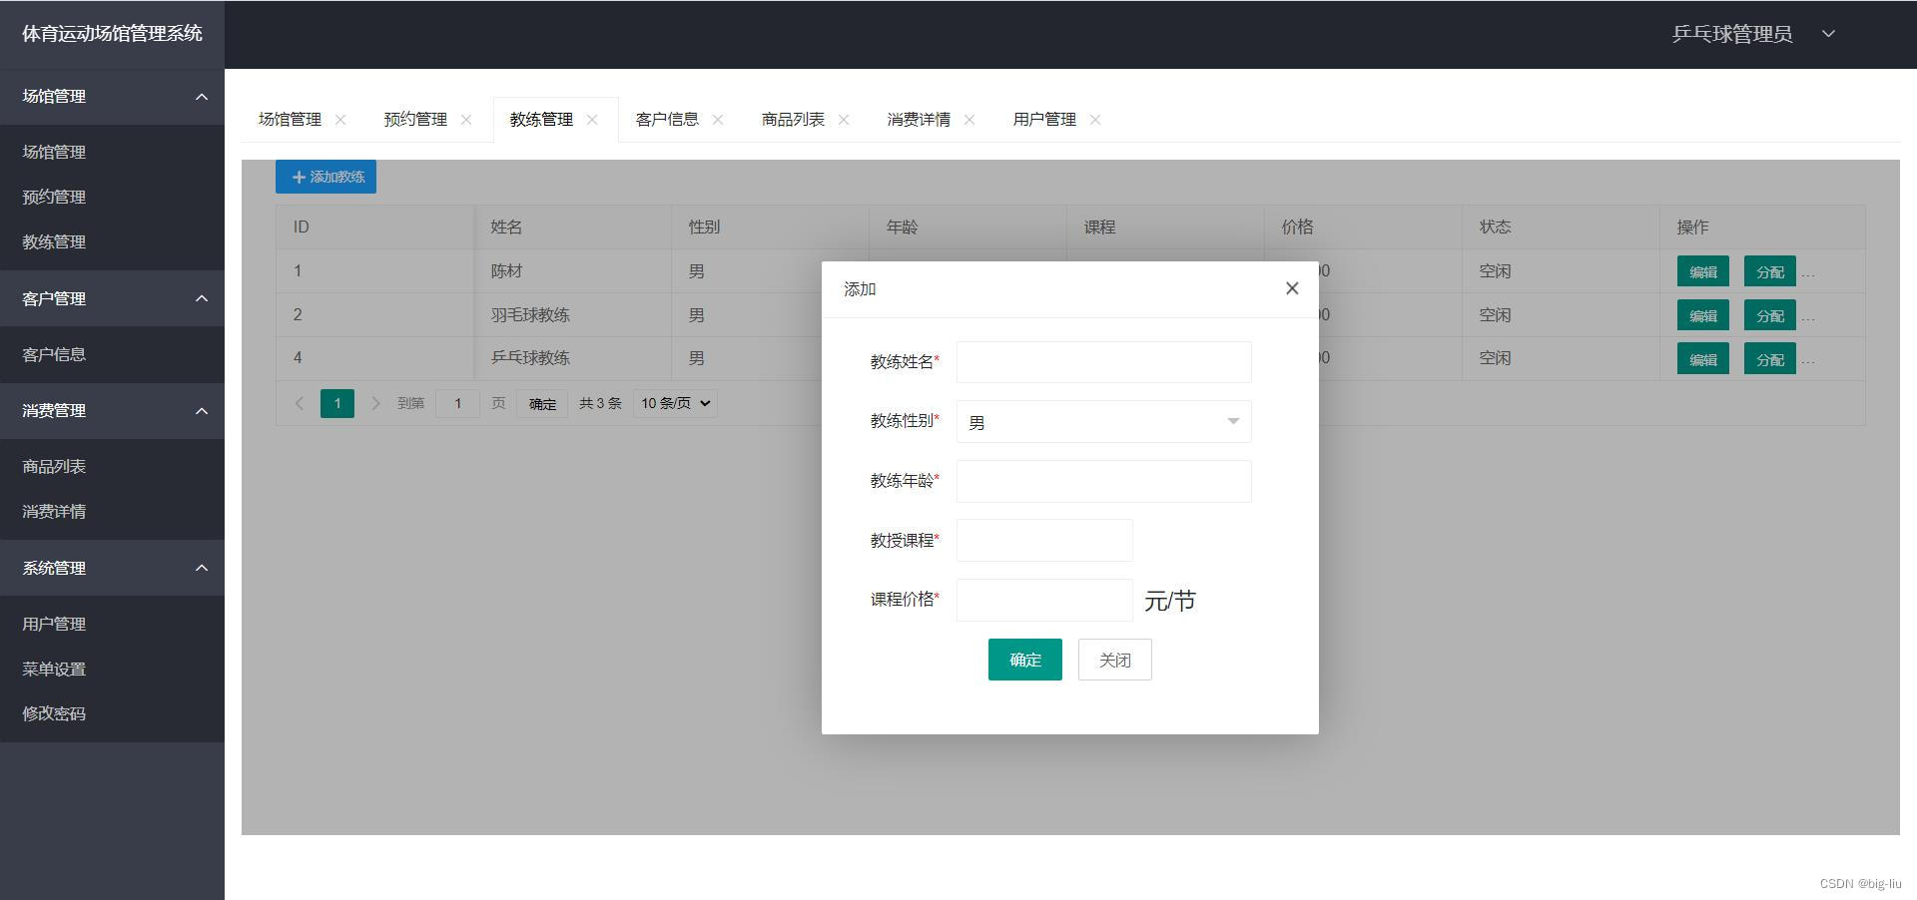Screen dimensions: 1917x900
Task: Go to next page arrow in pagination
Action: coord(375,403)
